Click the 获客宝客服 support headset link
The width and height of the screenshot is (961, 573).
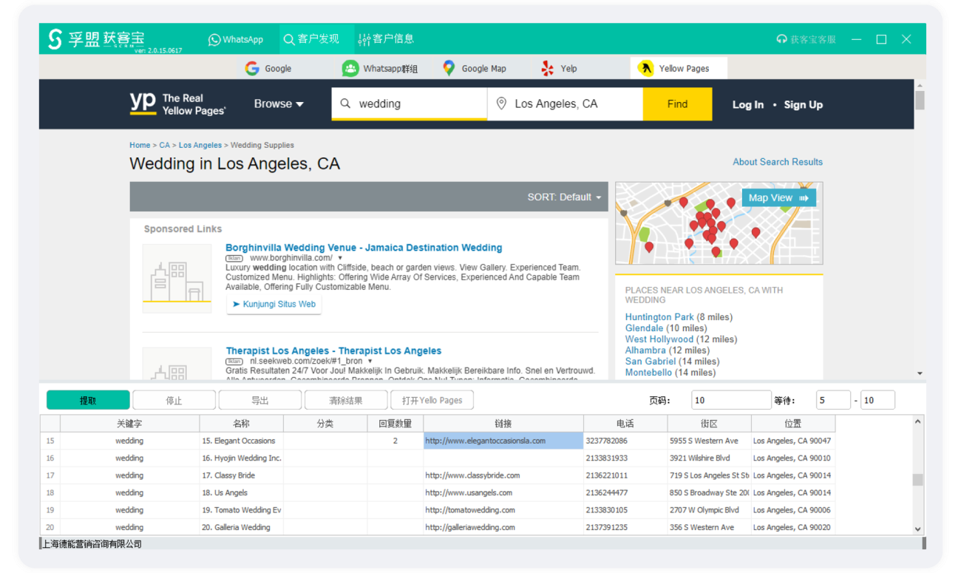point(806,39)
